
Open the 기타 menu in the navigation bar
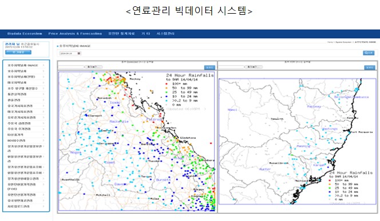pos(146,34)
